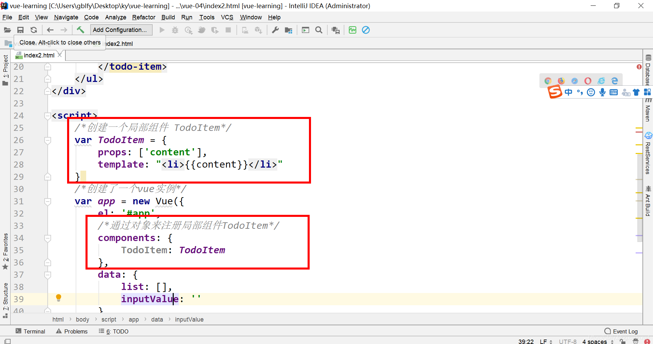Screen dimensions: 653x344
Task: Open Project Structure icon
Action: (x=289, y=30)
